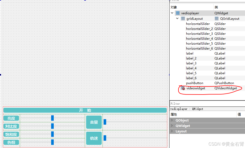
Task: Select the 色相 label
Action: tap(11, 142)
